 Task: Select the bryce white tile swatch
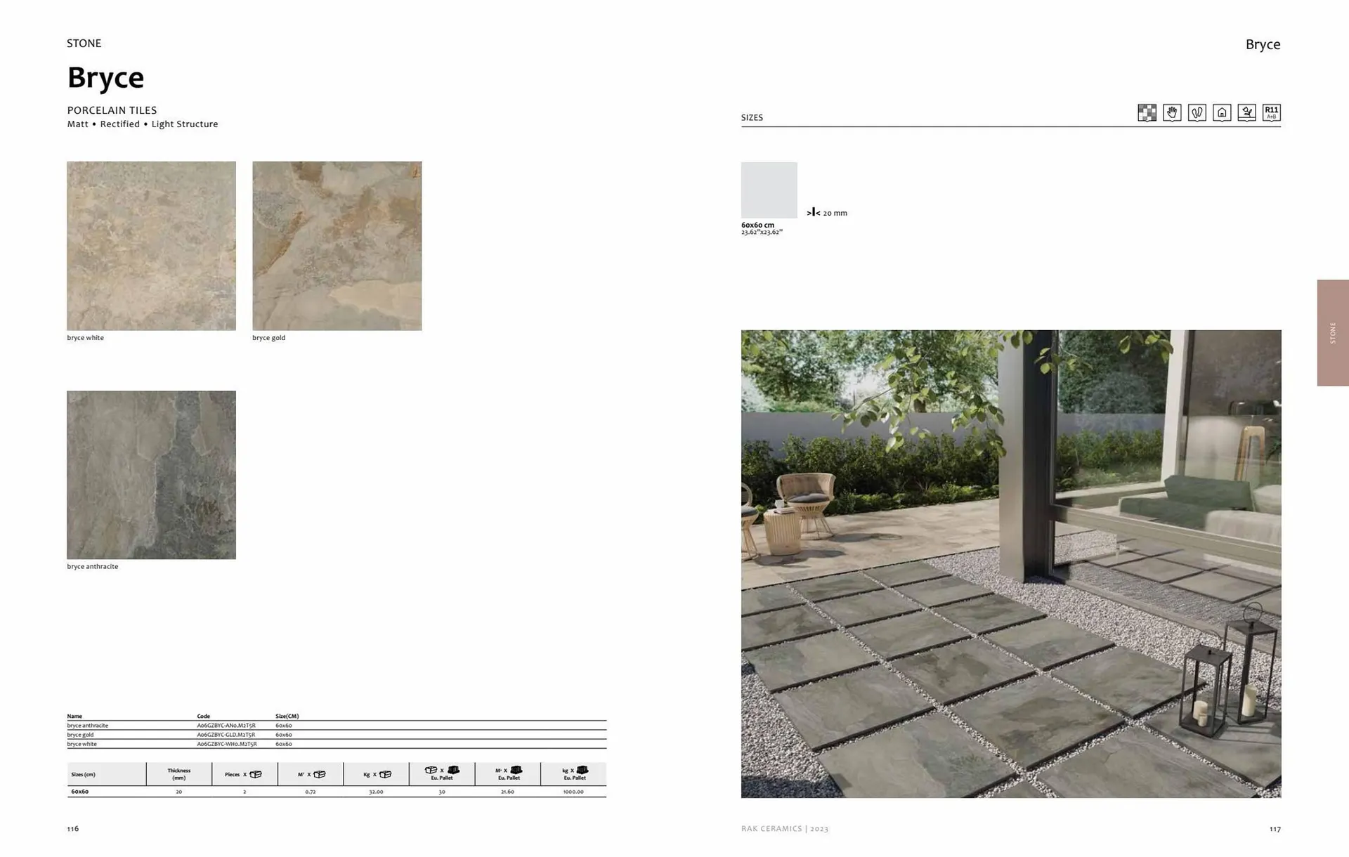pyautogui.click(x=151, y=246)
